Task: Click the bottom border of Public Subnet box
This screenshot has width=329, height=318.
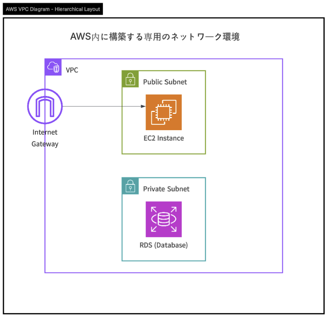Action: pyautogui.click(x=163, y=154)
